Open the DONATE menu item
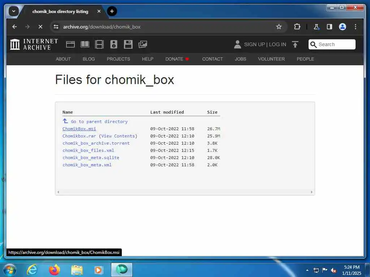 177,59
